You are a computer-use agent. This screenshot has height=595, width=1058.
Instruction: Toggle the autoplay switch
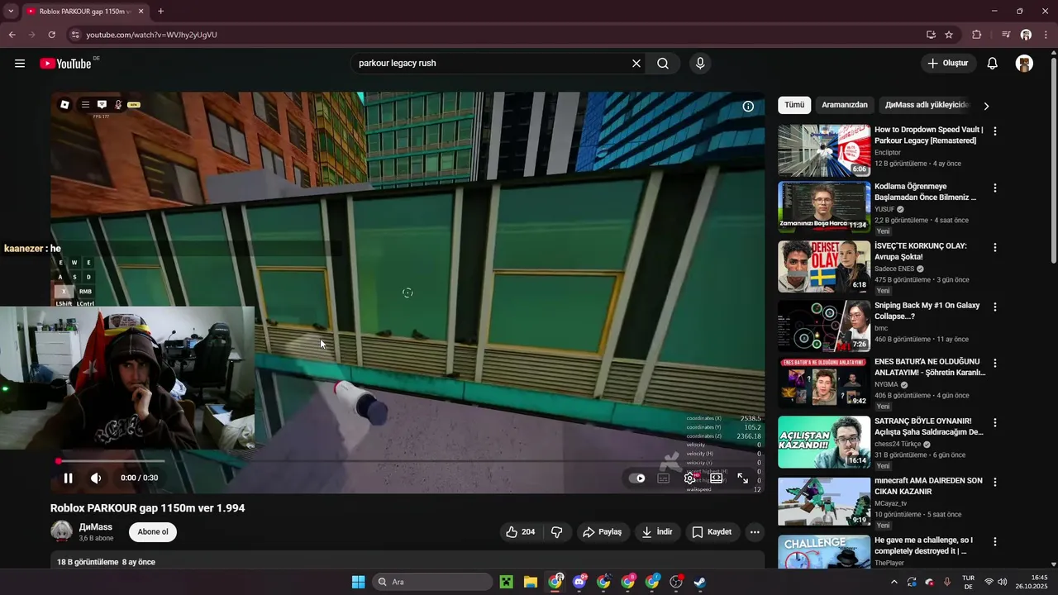tap(637, 478)
